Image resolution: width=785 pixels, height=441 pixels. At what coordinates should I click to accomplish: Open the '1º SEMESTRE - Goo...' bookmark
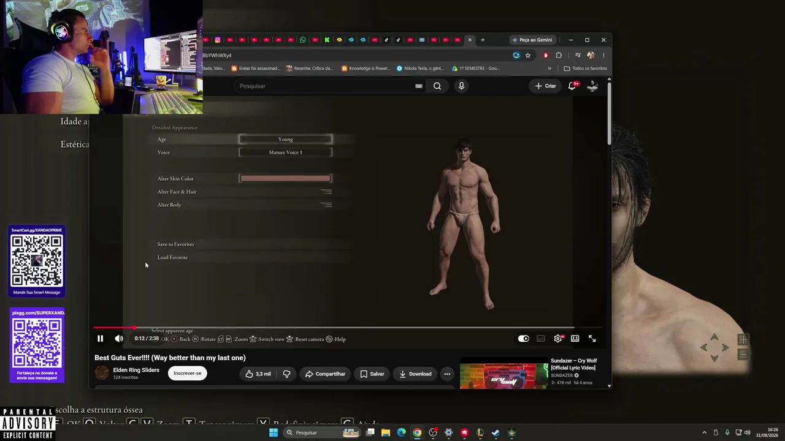476,69
